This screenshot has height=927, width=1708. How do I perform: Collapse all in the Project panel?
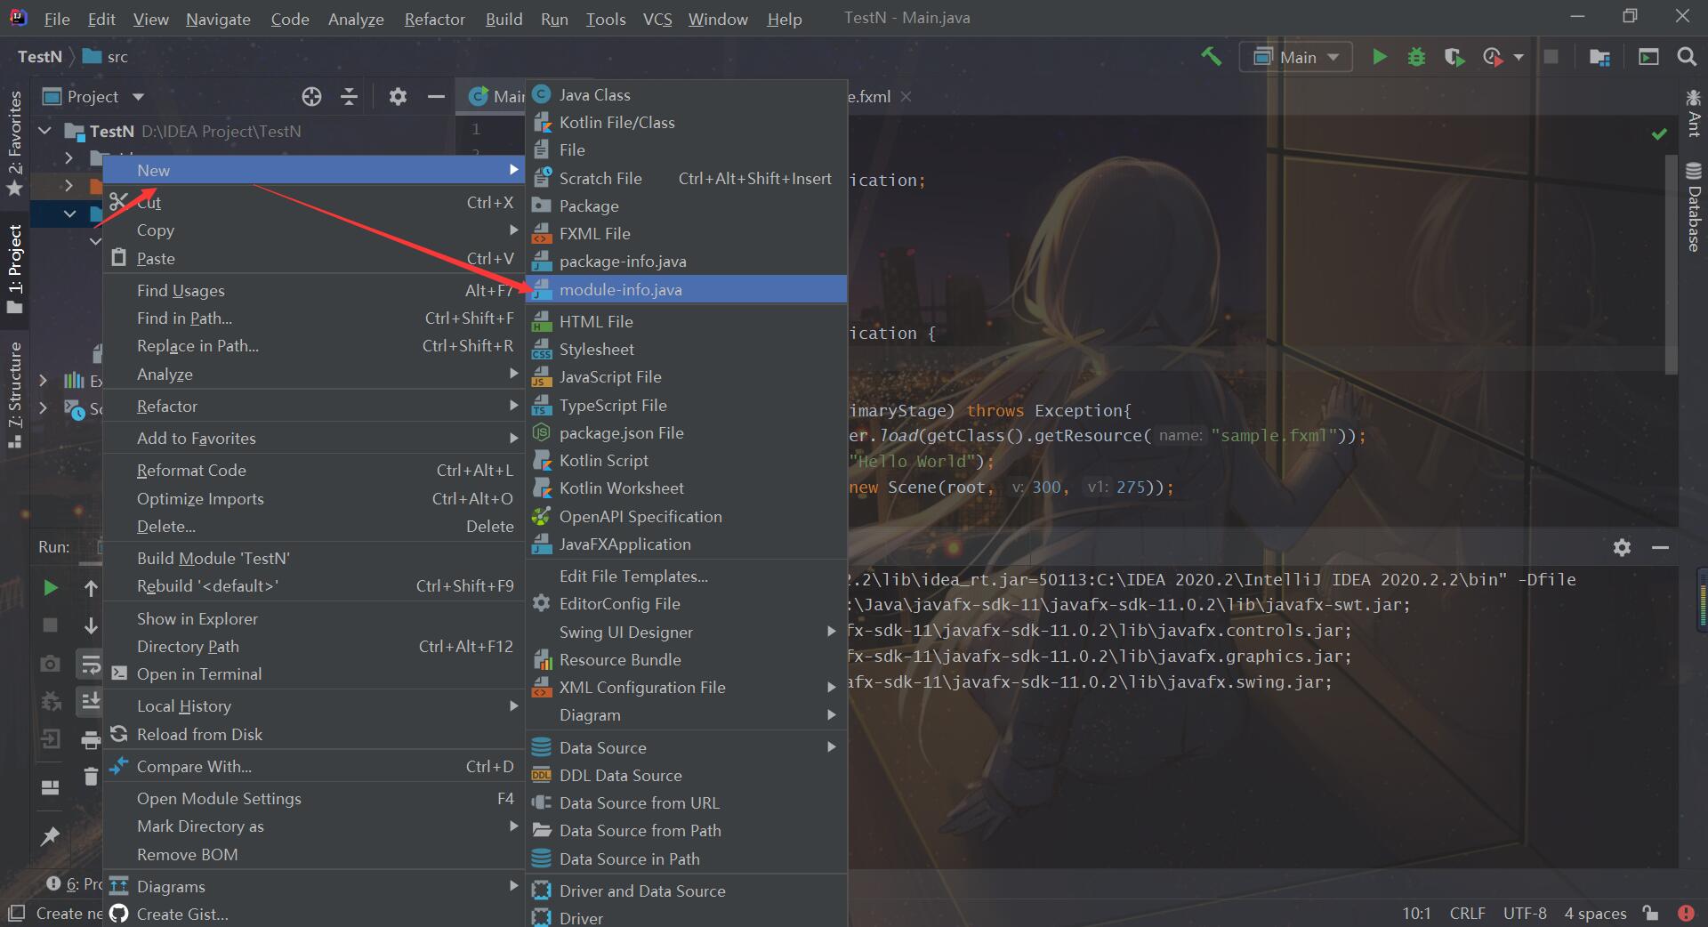pos(349,97)
